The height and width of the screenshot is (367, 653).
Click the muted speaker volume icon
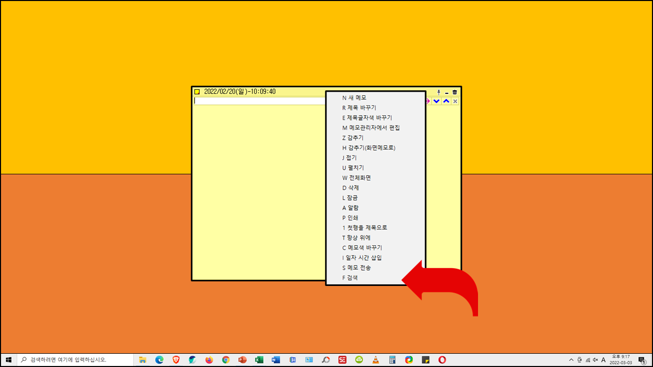tap(595, 360)
